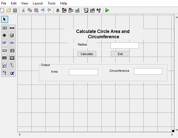
Task: Pick the Check Box component tool
Action: (12, 35)
